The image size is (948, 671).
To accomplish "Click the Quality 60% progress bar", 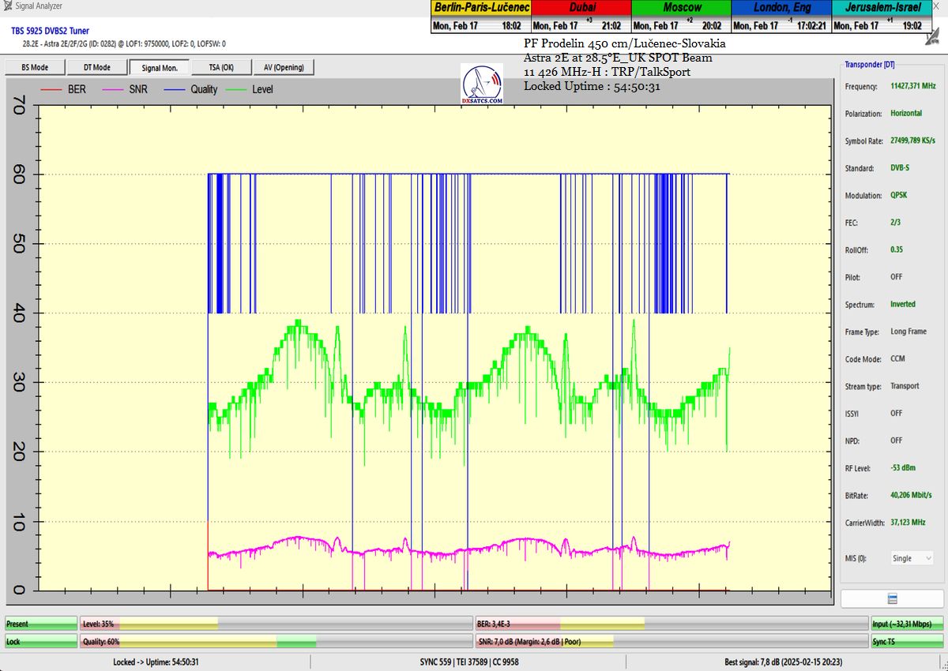I will click(x=276, y=642).
